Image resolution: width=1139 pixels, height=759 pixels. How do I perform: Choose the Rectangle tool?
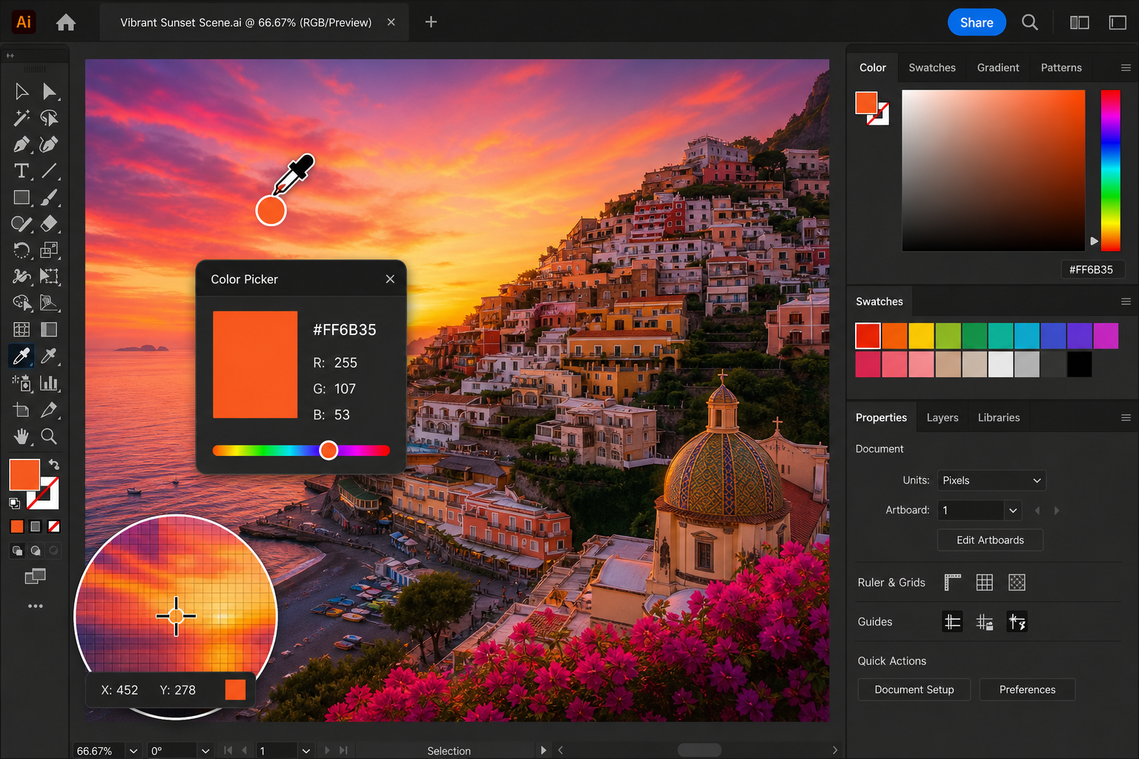tap(22, 198)
